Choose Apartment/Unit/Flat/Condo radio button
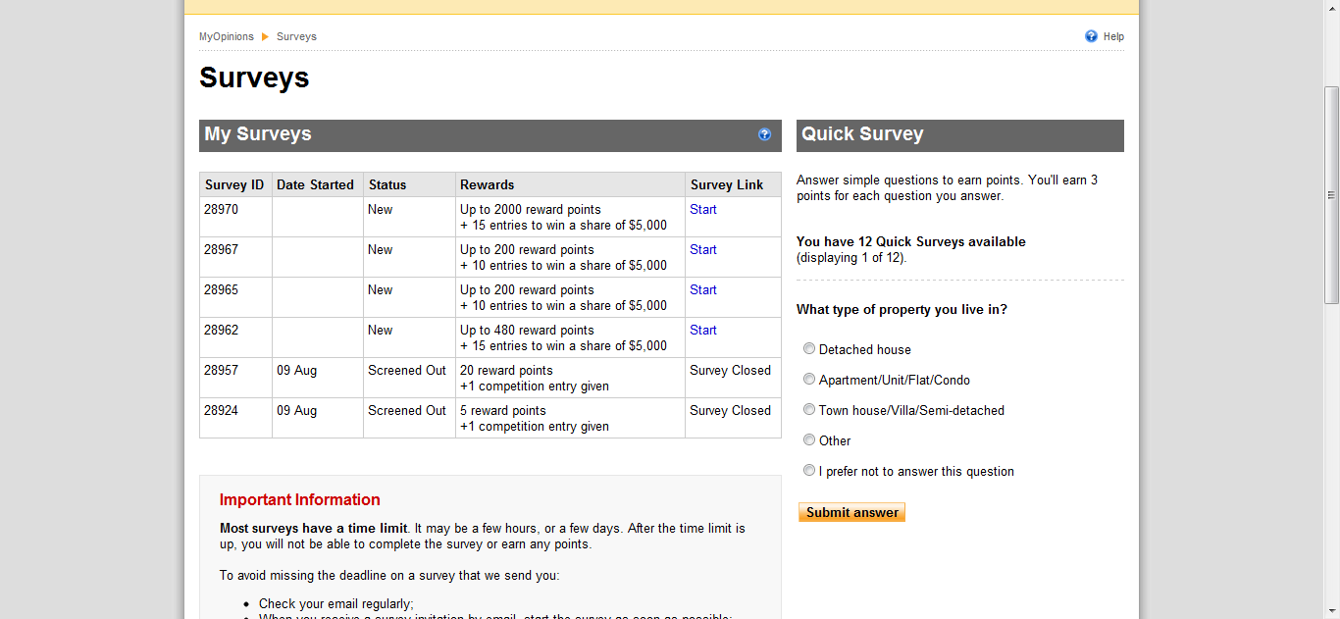The height and width of the screenshot is (619, 1340). (809, 379)
